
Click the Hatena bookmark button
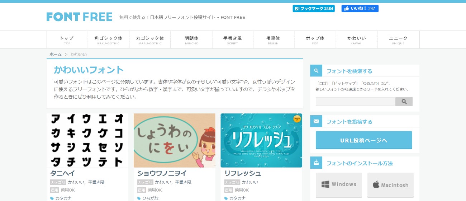click(313, 9)
